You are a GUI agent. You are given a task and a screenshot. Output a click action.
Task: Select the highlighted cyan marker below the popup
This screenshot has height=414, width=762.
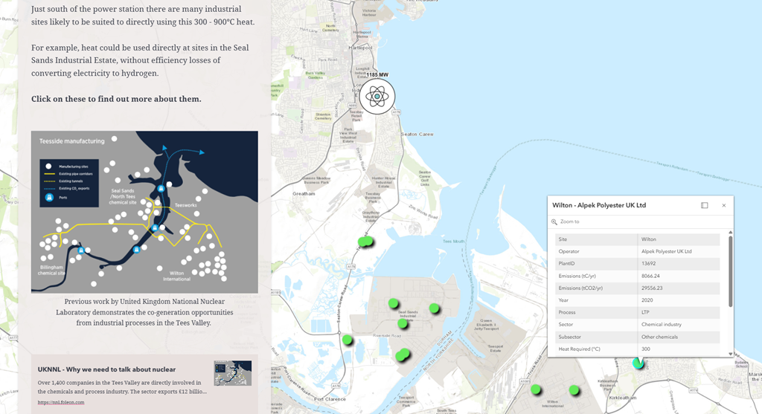click(638, 363)
